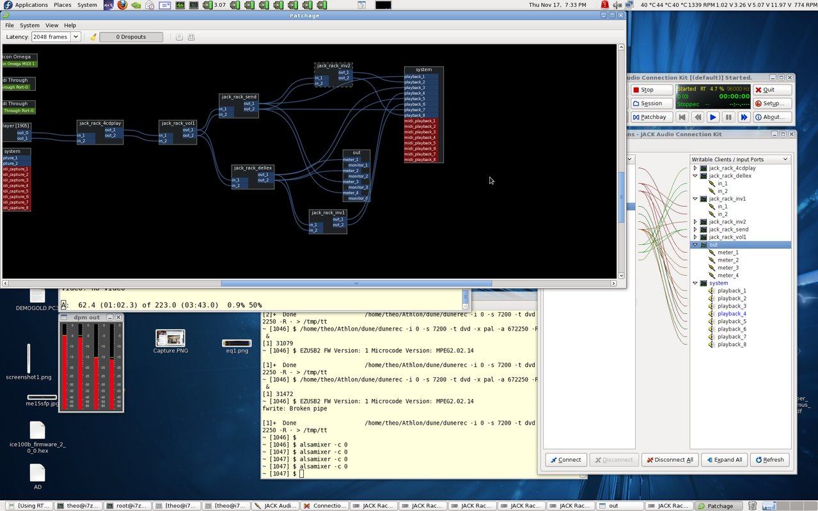Viewport: 818px width, 511px height.
Task: Expand jack_rack_send in Input Ports tree
Action: tap(695, 230)
